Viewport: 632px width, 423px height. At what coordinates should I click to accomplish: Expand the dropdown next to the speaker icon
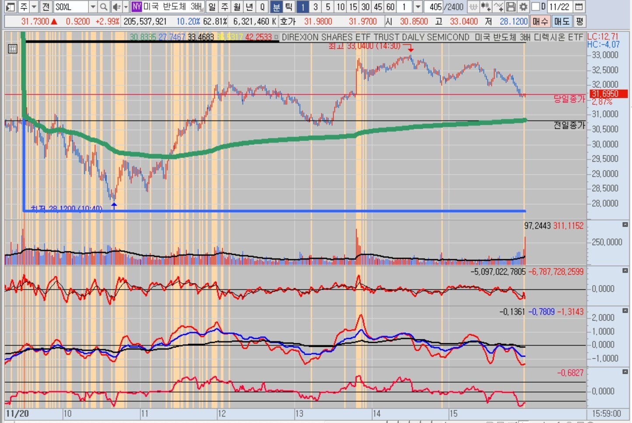[126, 7]
